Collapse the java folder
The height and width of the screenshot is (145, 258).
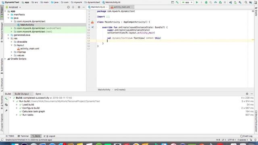click(8, 18)
